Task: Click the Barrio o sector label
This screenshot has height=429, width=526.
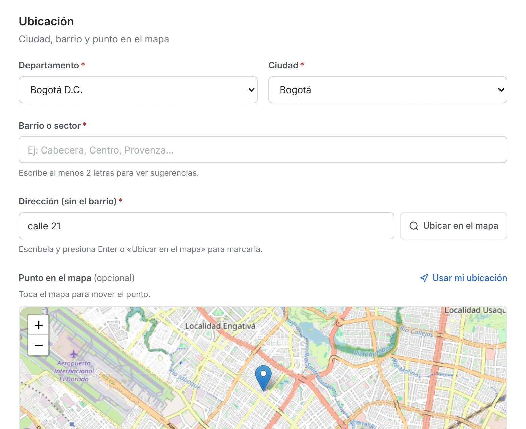Action: point(50,126)
